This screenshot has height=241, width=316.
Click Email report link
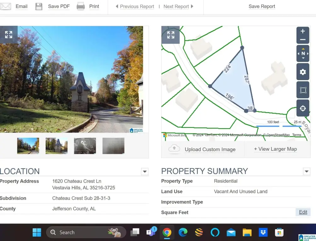(x=21, y=6)
